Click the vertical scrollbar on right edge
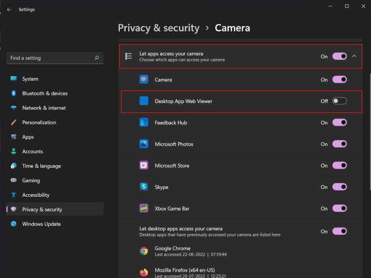The image size is (371, 278). tap(370, 132)
